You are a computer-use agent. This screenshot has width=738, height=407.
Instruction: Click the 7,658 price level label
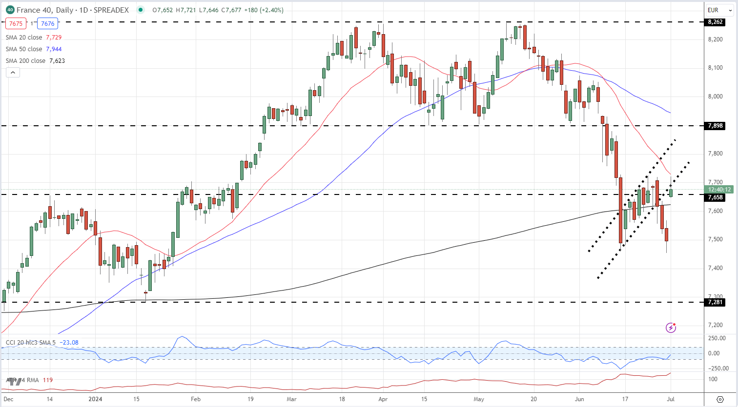[x=715, y=197]
